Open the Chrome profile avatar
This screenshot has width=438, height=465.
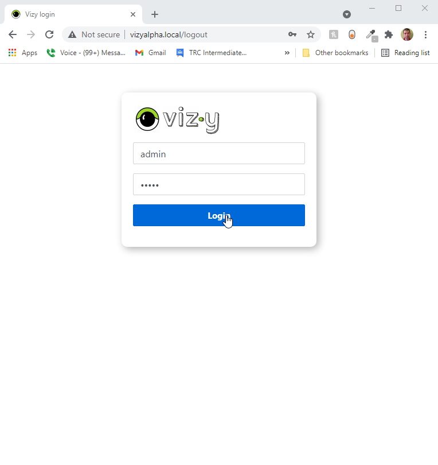(407, 34)
